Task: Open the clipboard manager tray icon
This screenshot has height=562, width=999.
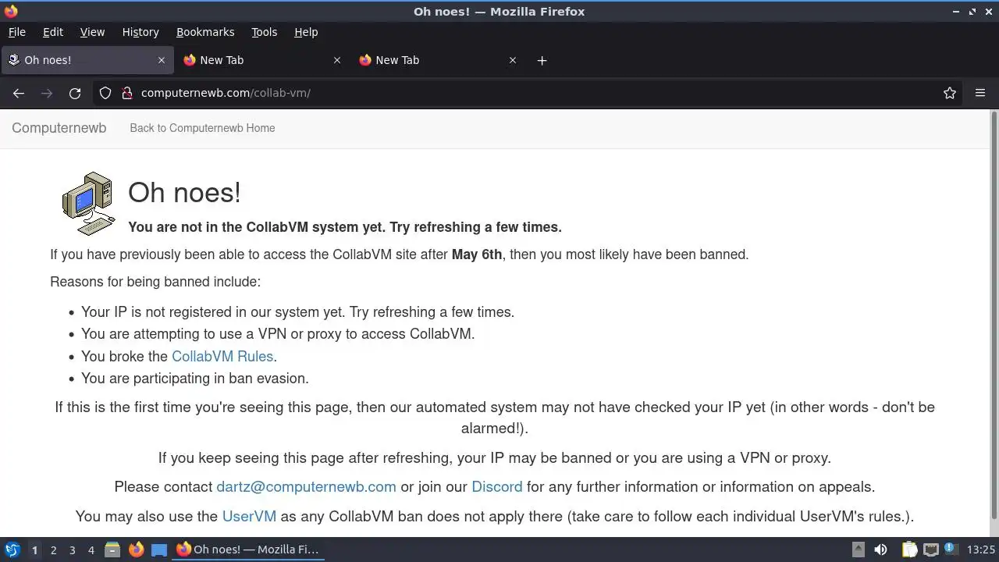Action: point(909,550)
